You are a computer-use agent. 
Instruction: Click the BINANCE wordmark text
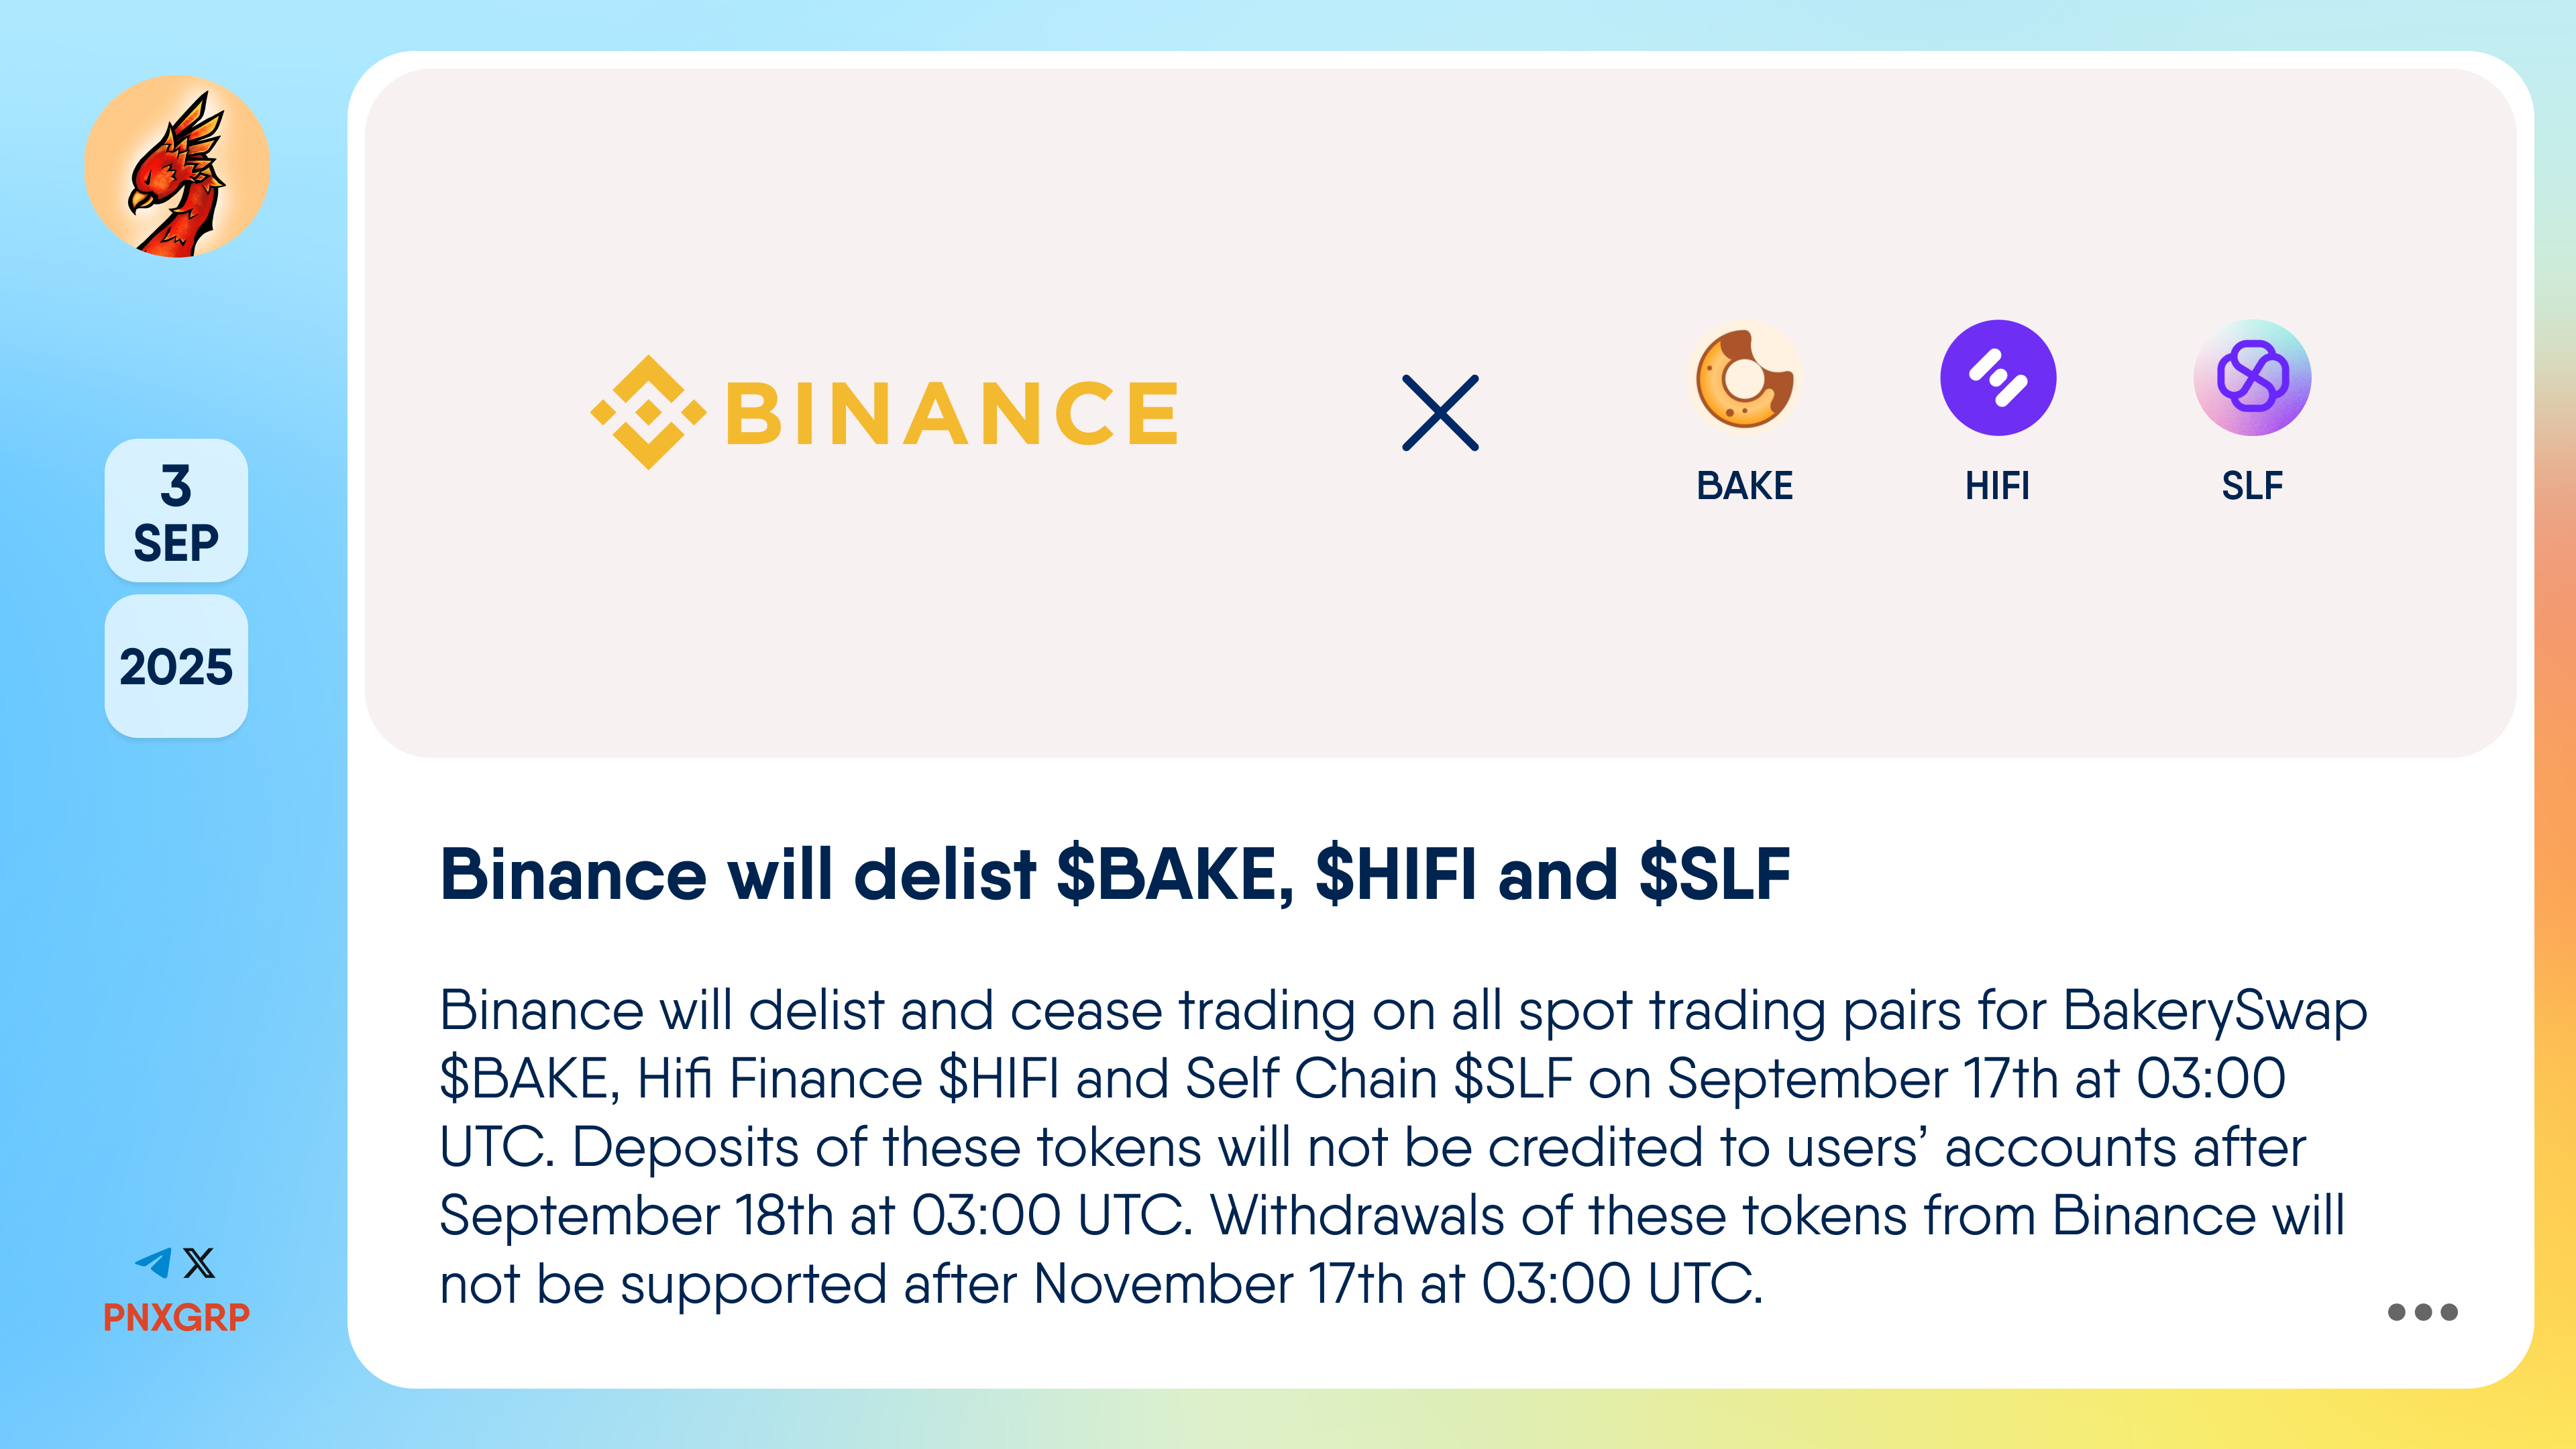952,413
